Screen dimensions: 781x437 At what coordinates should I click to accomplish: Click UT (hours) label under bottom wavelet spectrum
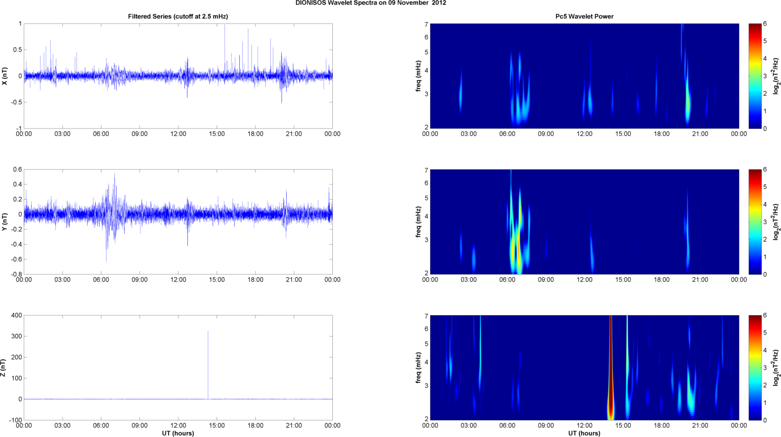coord(584,433)
